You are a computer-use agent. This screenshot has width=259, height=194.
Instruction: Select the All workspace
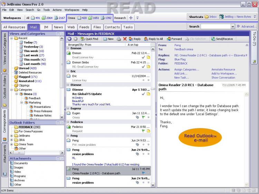point(28,18)
